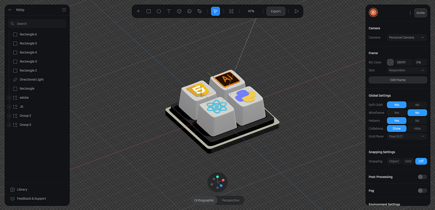Open the Camera selection dropdown
Image resolution: width=435 pixels, height=210 pixels.
coord(406,37)
